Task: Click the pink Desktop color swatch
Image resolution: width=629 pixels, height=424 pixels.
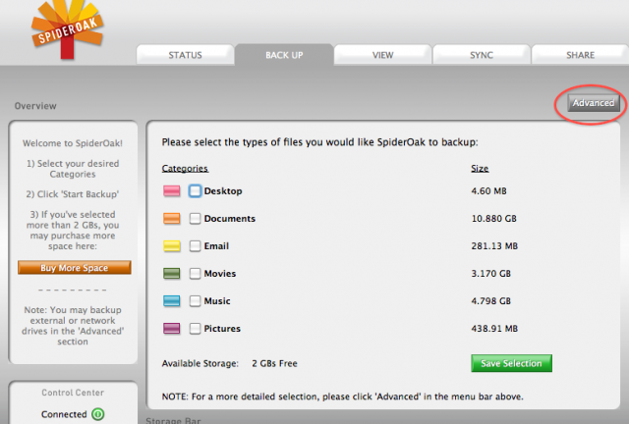Action: pos(172,190)
